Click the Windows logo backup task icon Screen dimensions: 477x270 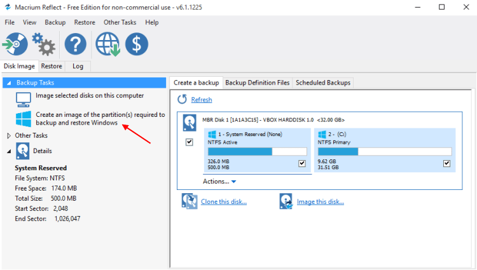click(x=24, y=119)
